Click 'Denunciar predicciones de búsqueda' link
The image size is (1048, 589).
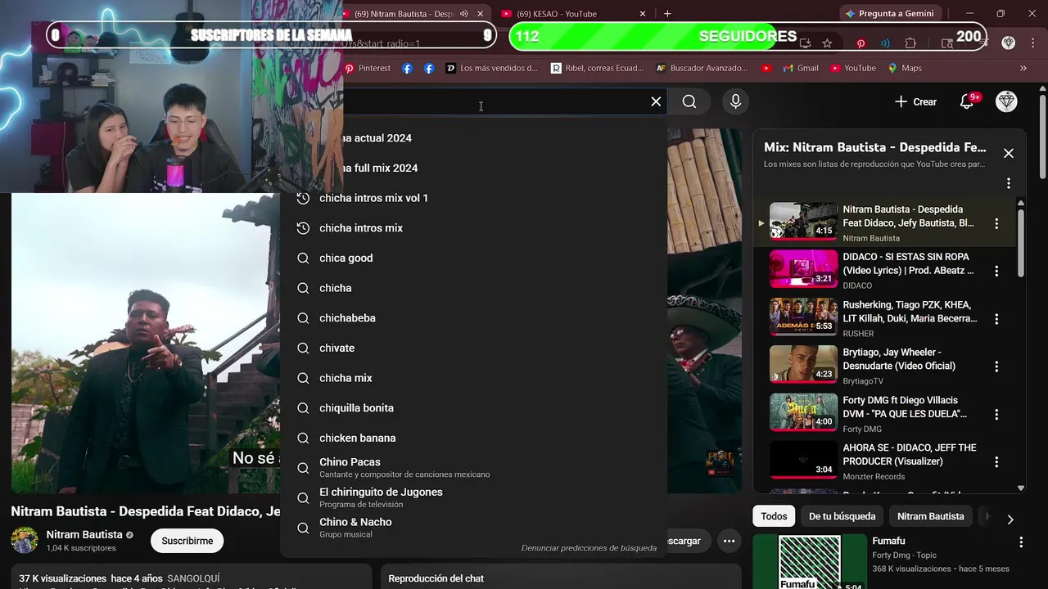[589, 547]
